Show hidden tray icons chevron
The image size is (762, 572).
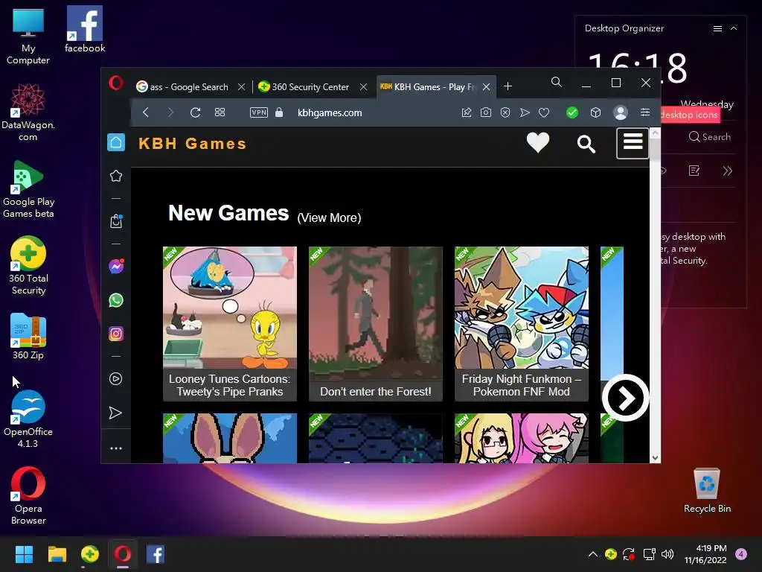(x=592, y=554)
